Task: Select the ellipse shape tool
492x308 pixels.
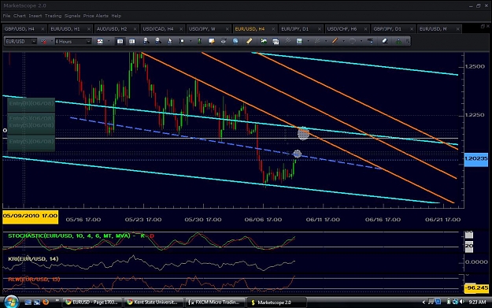Action: (353, 41)
